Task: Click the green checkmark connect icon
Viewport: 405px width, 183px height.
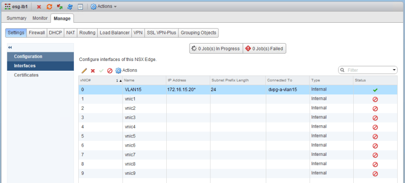Action: pos(101,70)
